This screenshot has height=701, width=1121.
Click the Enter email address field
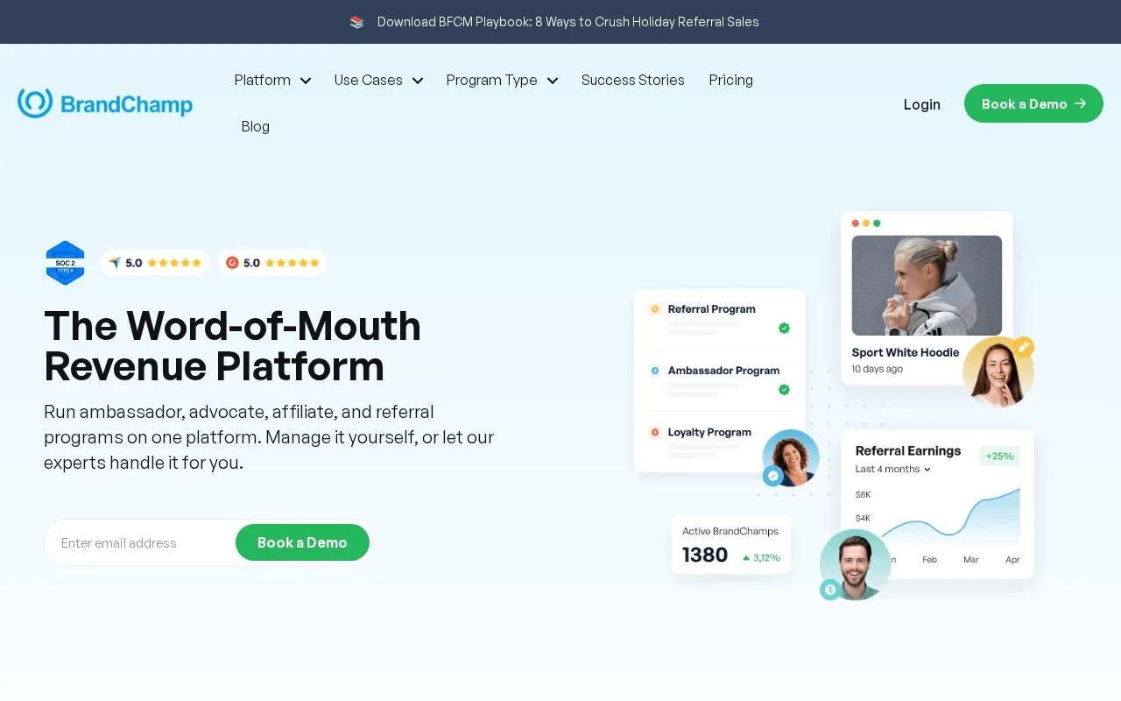pos(140,542)
